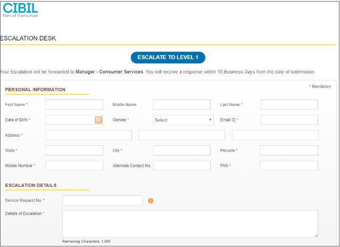Click the CIBIL logo
The image size is (340, 247).
[x=20, y=10]
